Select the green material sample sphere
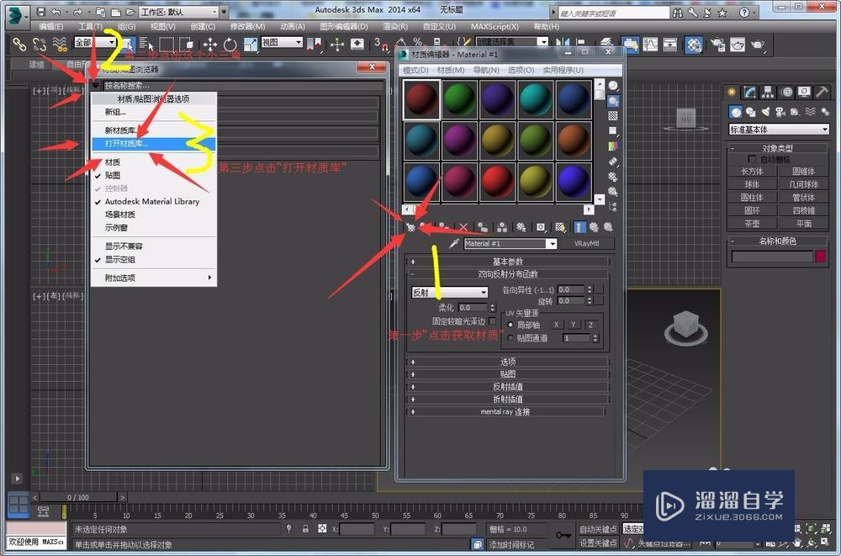This screenshot has width=841, height=556. click(460, 99)
